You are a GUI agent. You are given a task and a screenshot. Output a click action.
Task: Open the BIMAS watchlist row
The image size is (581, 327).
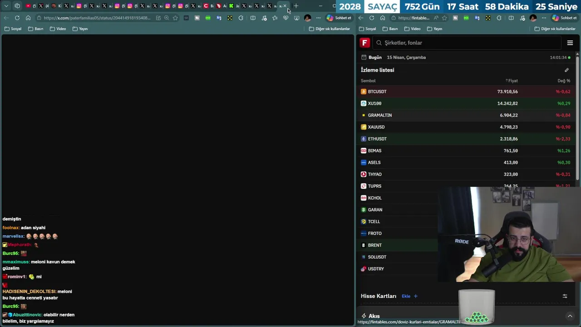click(466, 150)
